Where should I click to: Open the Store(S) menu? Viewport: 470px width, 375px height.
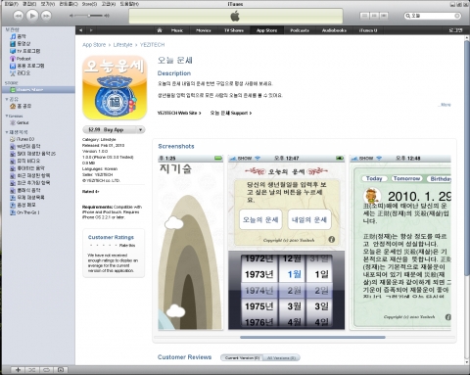coord(89,4)
